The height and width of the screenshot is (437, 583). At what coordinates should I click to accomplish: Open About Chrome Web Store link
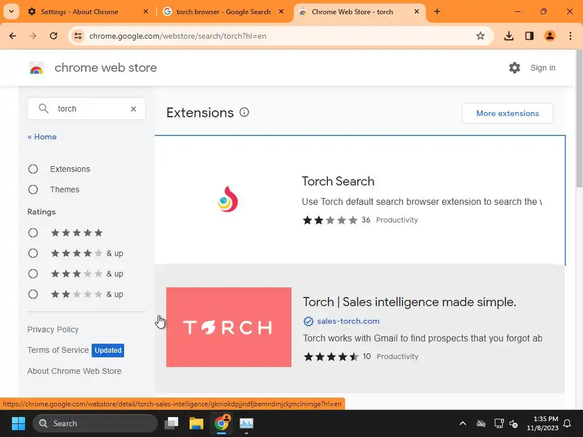(x=75, y=371)
